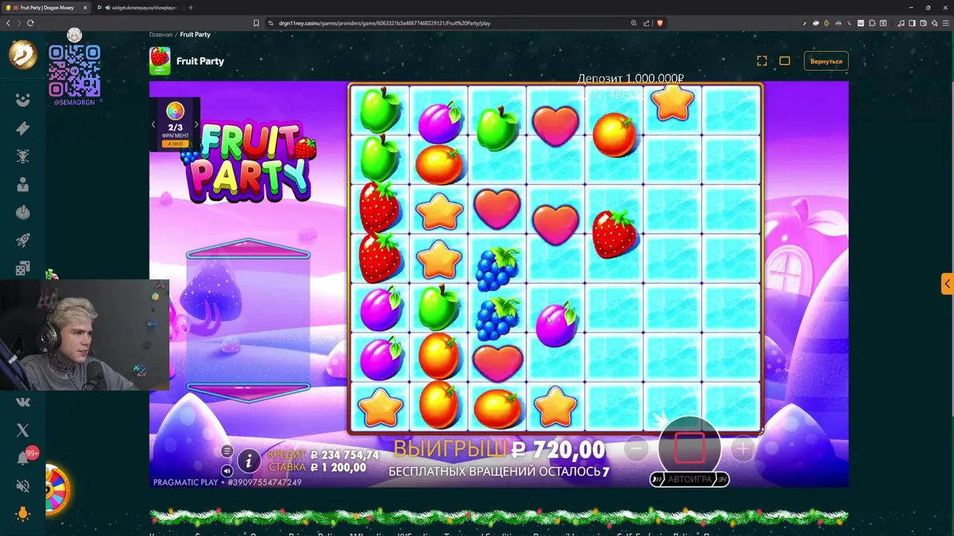Toggle the browser sidebar panel

coord(912,23)
